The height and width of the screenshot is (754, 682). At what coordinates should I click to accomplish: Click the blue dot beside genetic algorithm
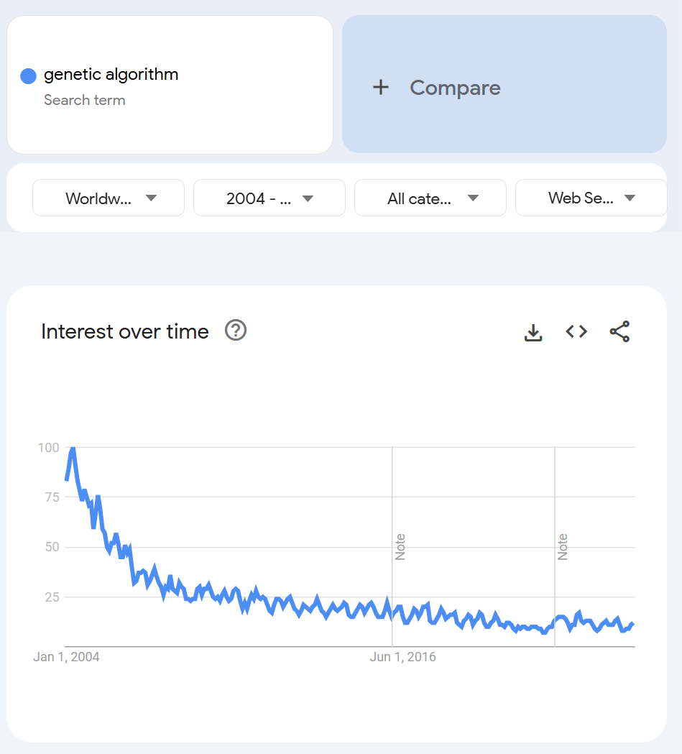[28, 76]
